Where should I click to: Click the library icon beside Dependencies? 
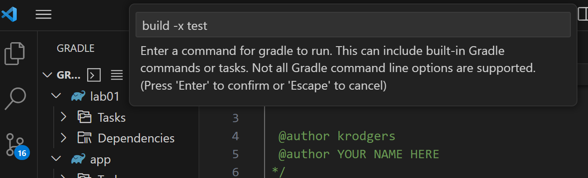tap(84, 138)
